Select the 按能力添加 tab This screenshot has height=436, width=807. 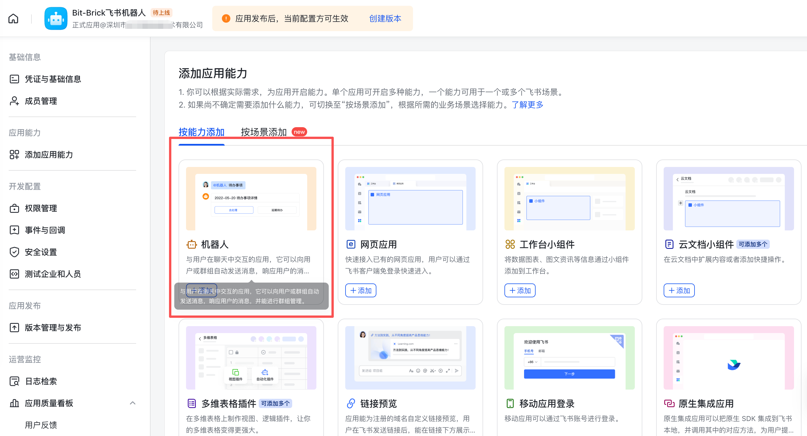click(x=201, y=132)
